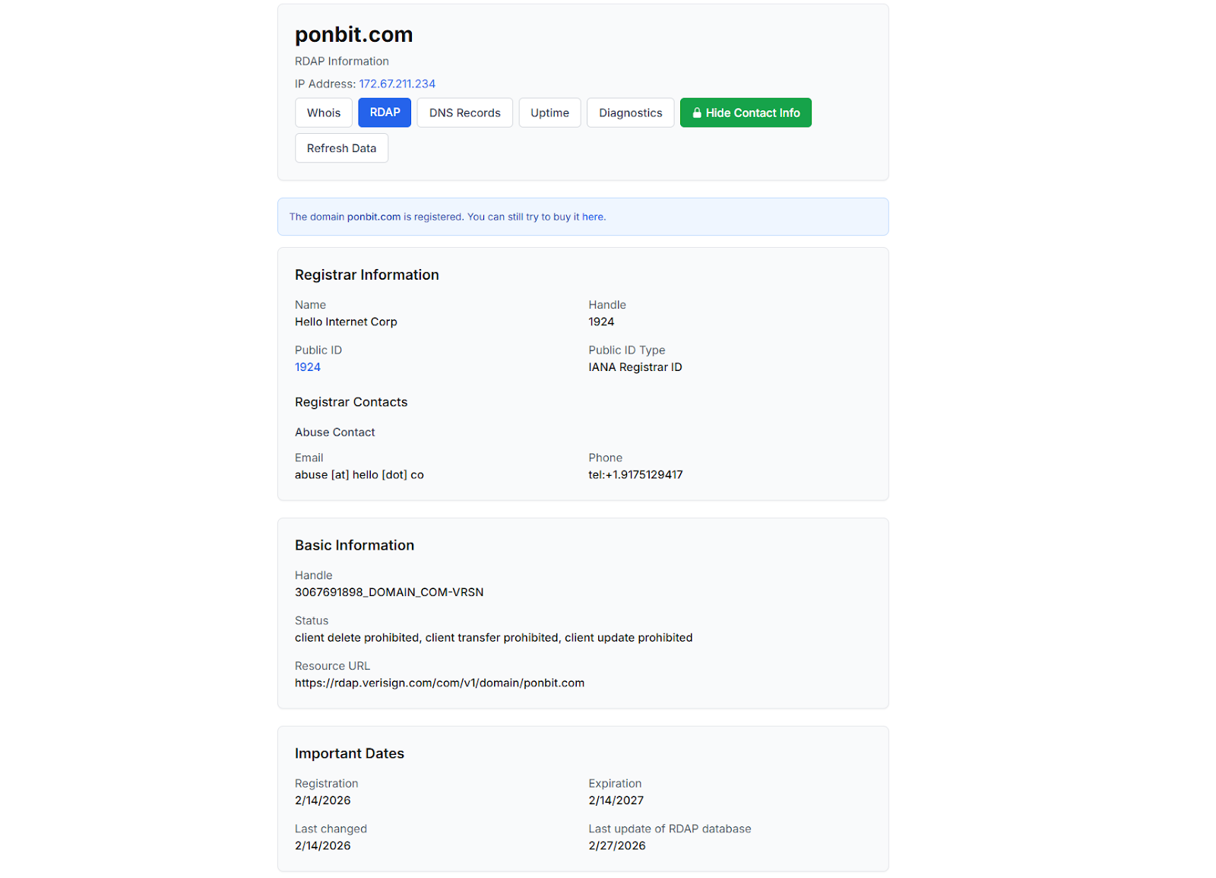
Task: Click the domain handle 3067691898_DOMAIN_COM-VRSN
Action: [x=388, y=593]
